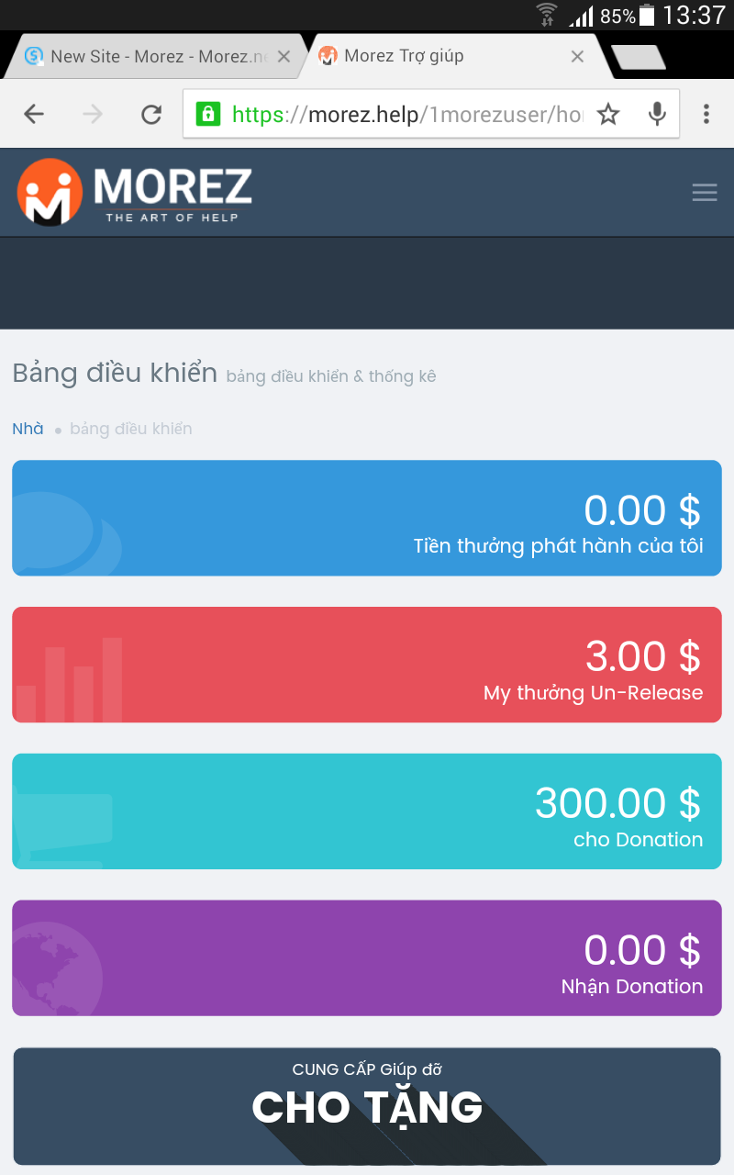Tap the green secure padlock icon

coord(208,114)
